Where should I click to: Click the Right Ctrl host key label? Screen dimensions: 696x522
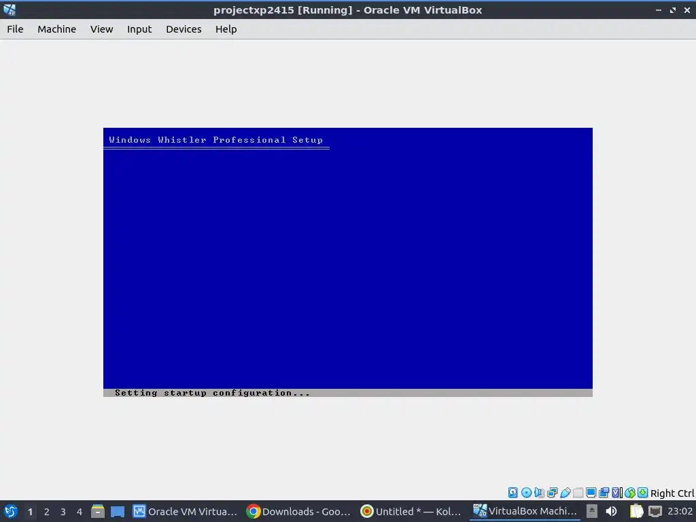pyautogui.click(x=672, y=493)
